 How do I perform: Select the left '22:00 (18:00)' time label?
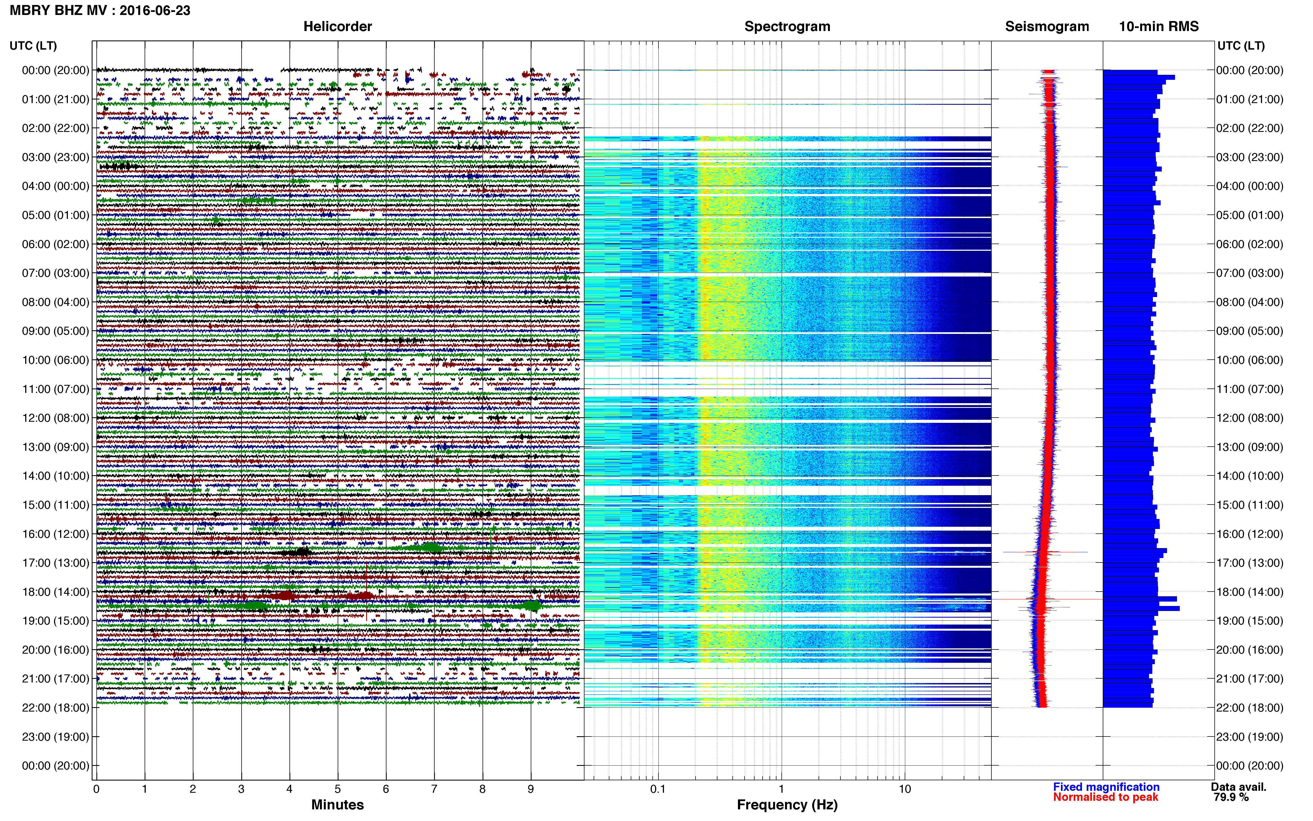click(55, 708)
